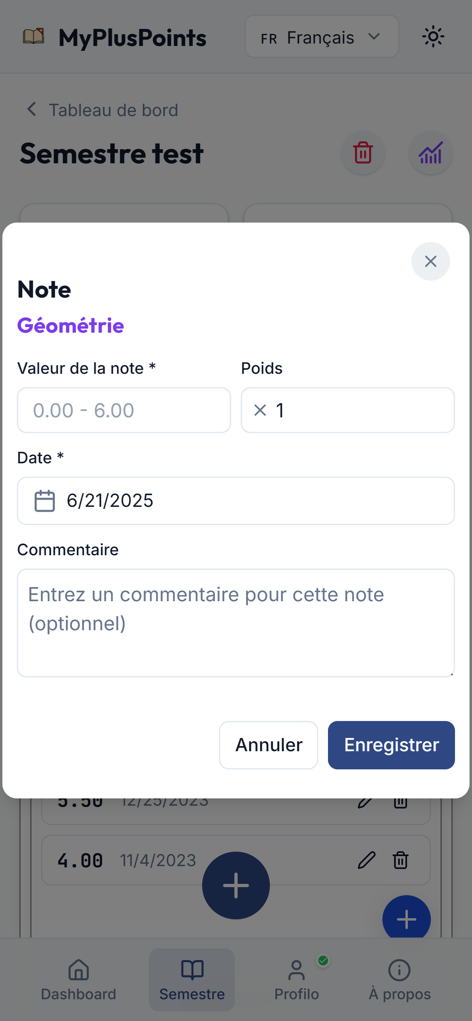The height and width of the screenshot is (1021, 472).
Task: Edit the 4.00 grade with pencil icon
Action: (x=366, y=860)
